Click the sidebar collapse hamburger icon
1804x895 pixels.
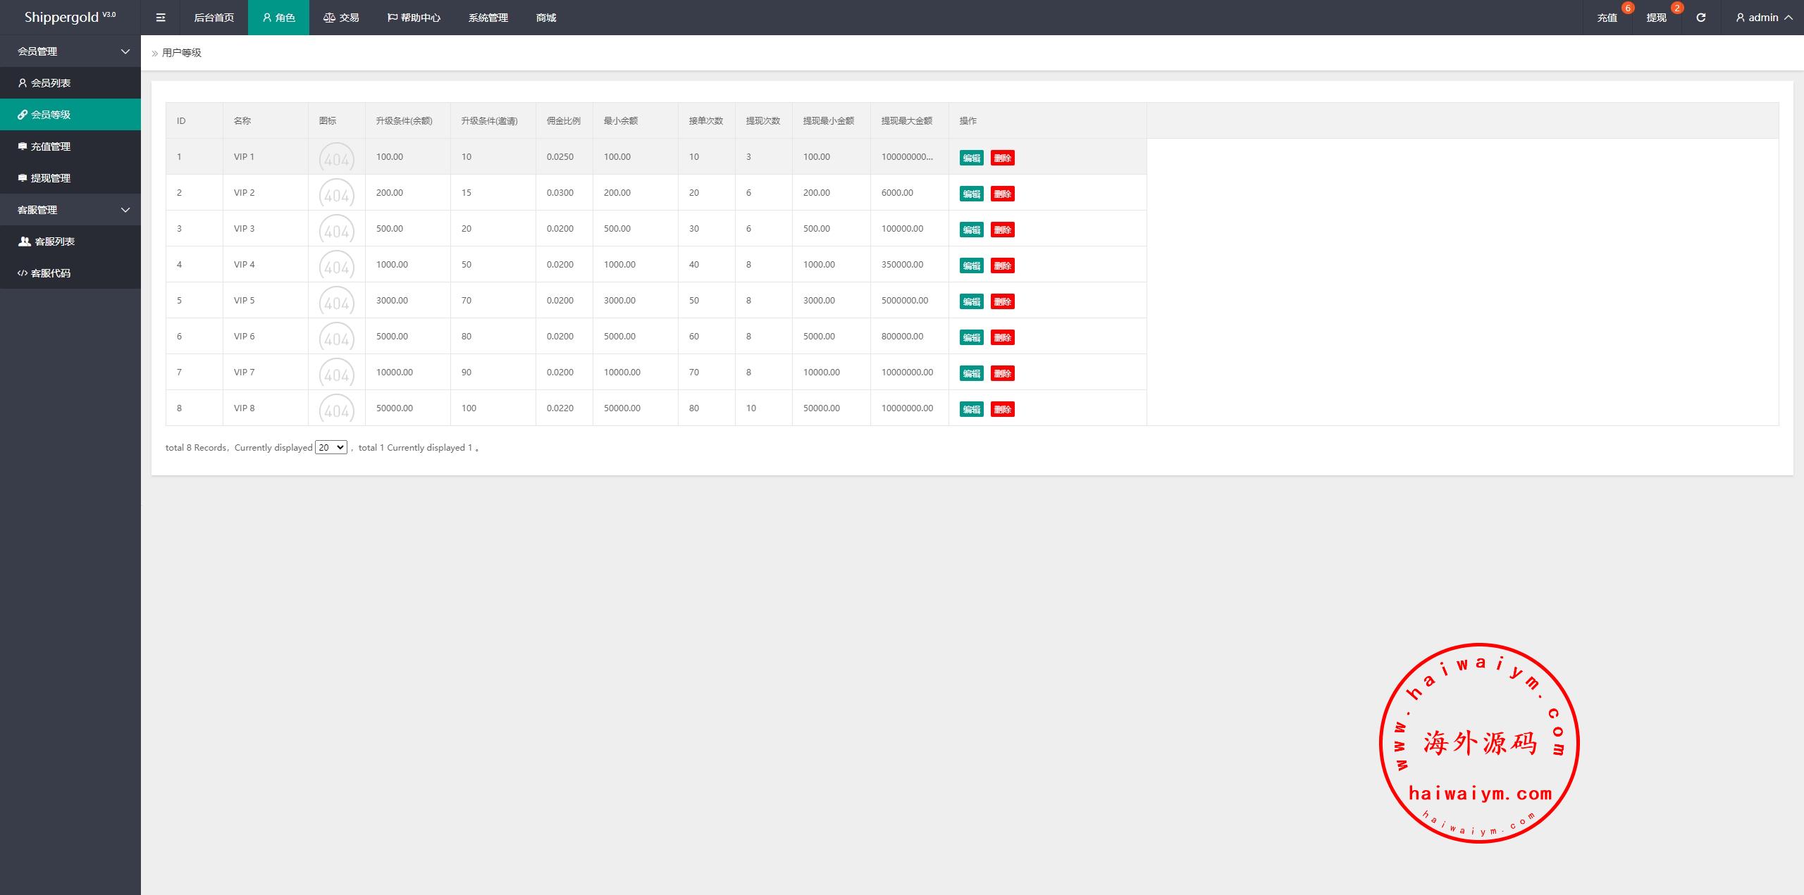161,18
